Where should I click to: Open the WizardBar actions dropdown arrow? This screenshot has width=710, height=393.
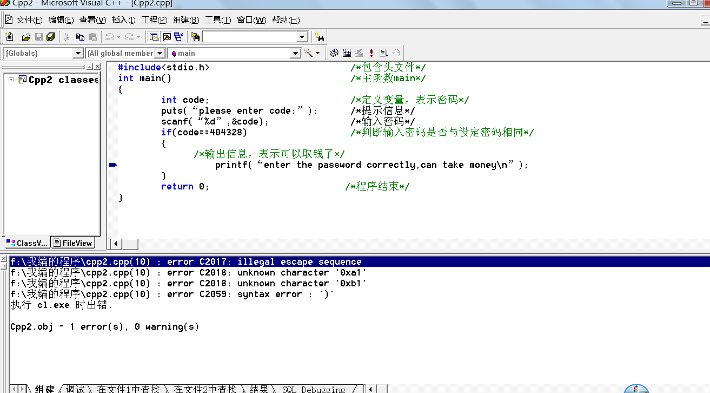tap(317, 53)
